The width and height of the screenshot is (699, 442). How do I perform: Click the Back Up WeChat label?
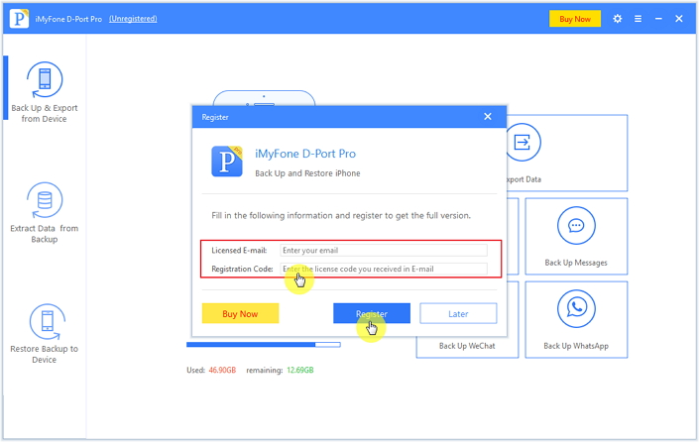pyautogui.click(x=467, y=346)
